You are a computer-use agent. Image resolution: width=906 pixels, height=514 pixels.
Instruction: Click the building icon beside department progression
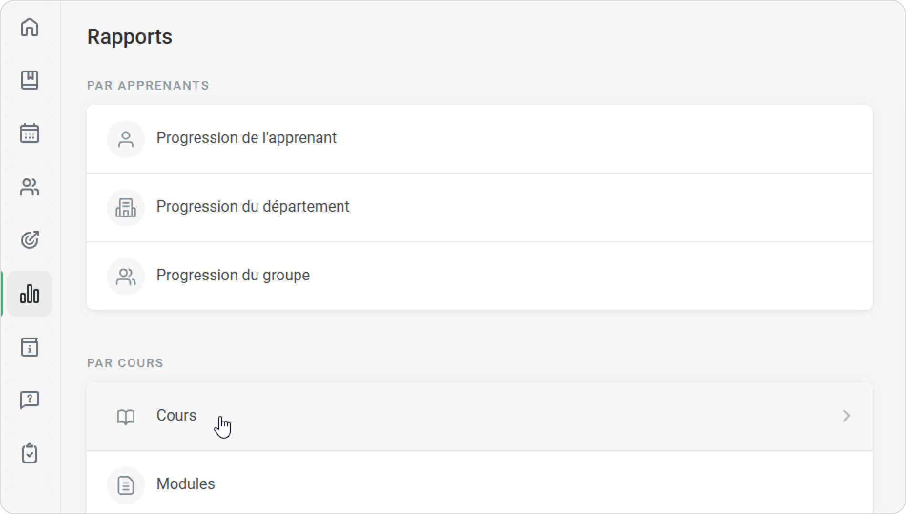click(x=126, y=208)
